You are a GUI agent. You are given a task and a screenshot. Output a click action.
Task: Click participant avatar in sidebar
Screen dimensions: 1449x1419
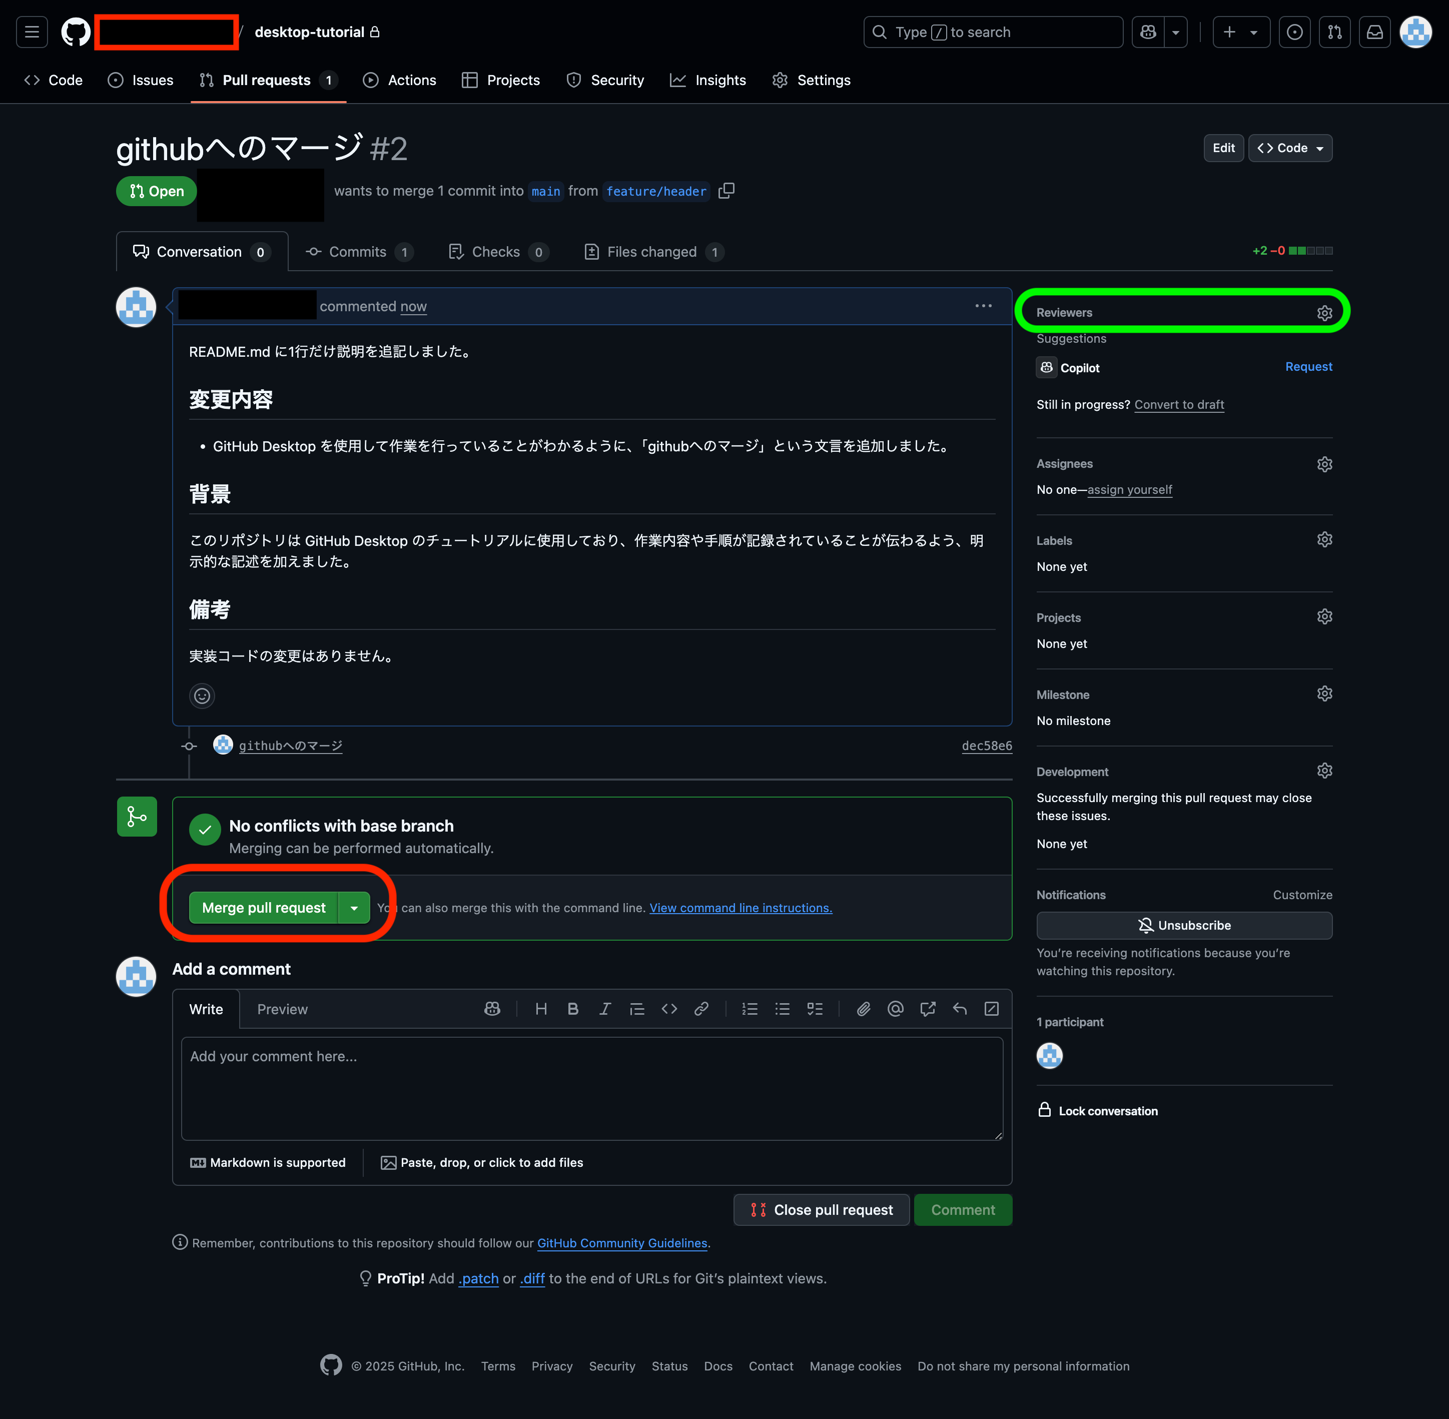click(1050, 1055)
